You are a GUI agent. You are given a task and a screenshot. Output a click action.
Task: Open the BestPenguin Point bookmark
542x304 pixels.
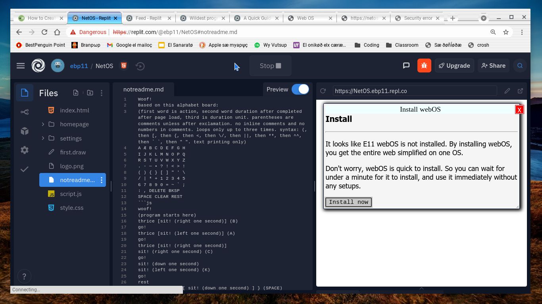pyautogui.click(x=40, y=45)
